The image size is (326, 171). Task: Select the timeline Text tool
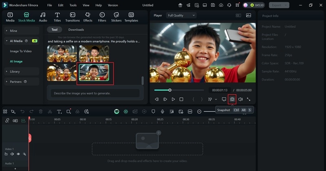point(59,112)
